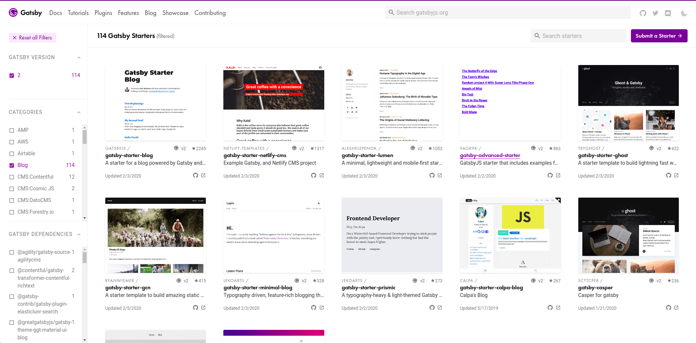Open the Plugins nav item

tap(103, 13)
